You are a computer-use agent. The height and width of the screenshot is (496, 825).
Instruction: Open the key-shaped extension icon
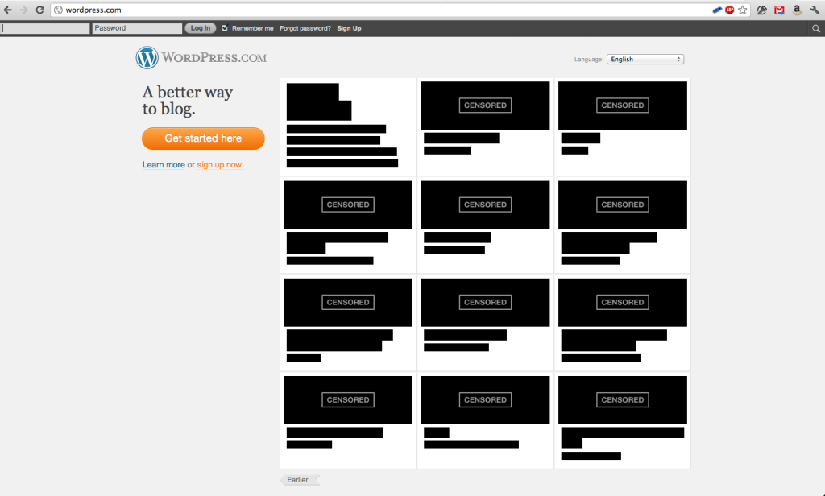tap(761, 10)
